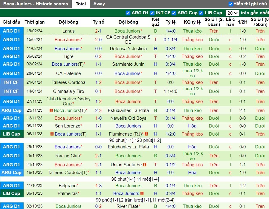Open Club Deportivo Godoy Cruz link
This screenshot has height=209, width=269.
tap(68, 101)
